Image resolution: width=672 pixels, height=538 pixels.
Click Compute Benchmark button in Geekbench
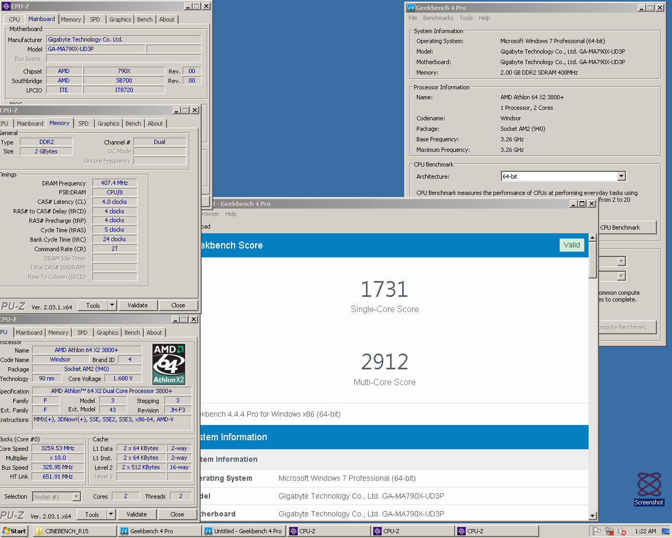click(x=627, y=327)
